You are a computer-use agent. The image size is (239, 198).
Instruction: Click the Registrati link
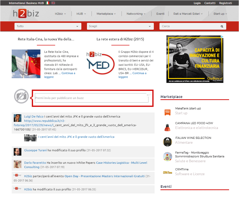(226, 3)
